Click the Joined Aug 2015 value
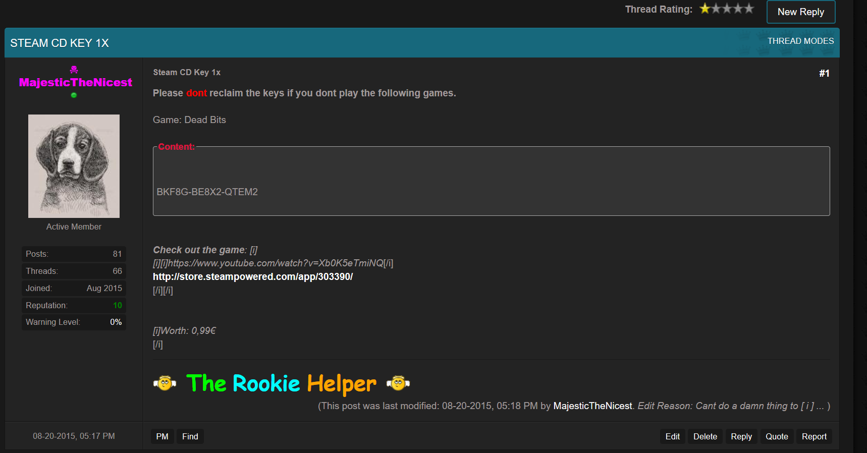867x453 pixels. (104, 288)
